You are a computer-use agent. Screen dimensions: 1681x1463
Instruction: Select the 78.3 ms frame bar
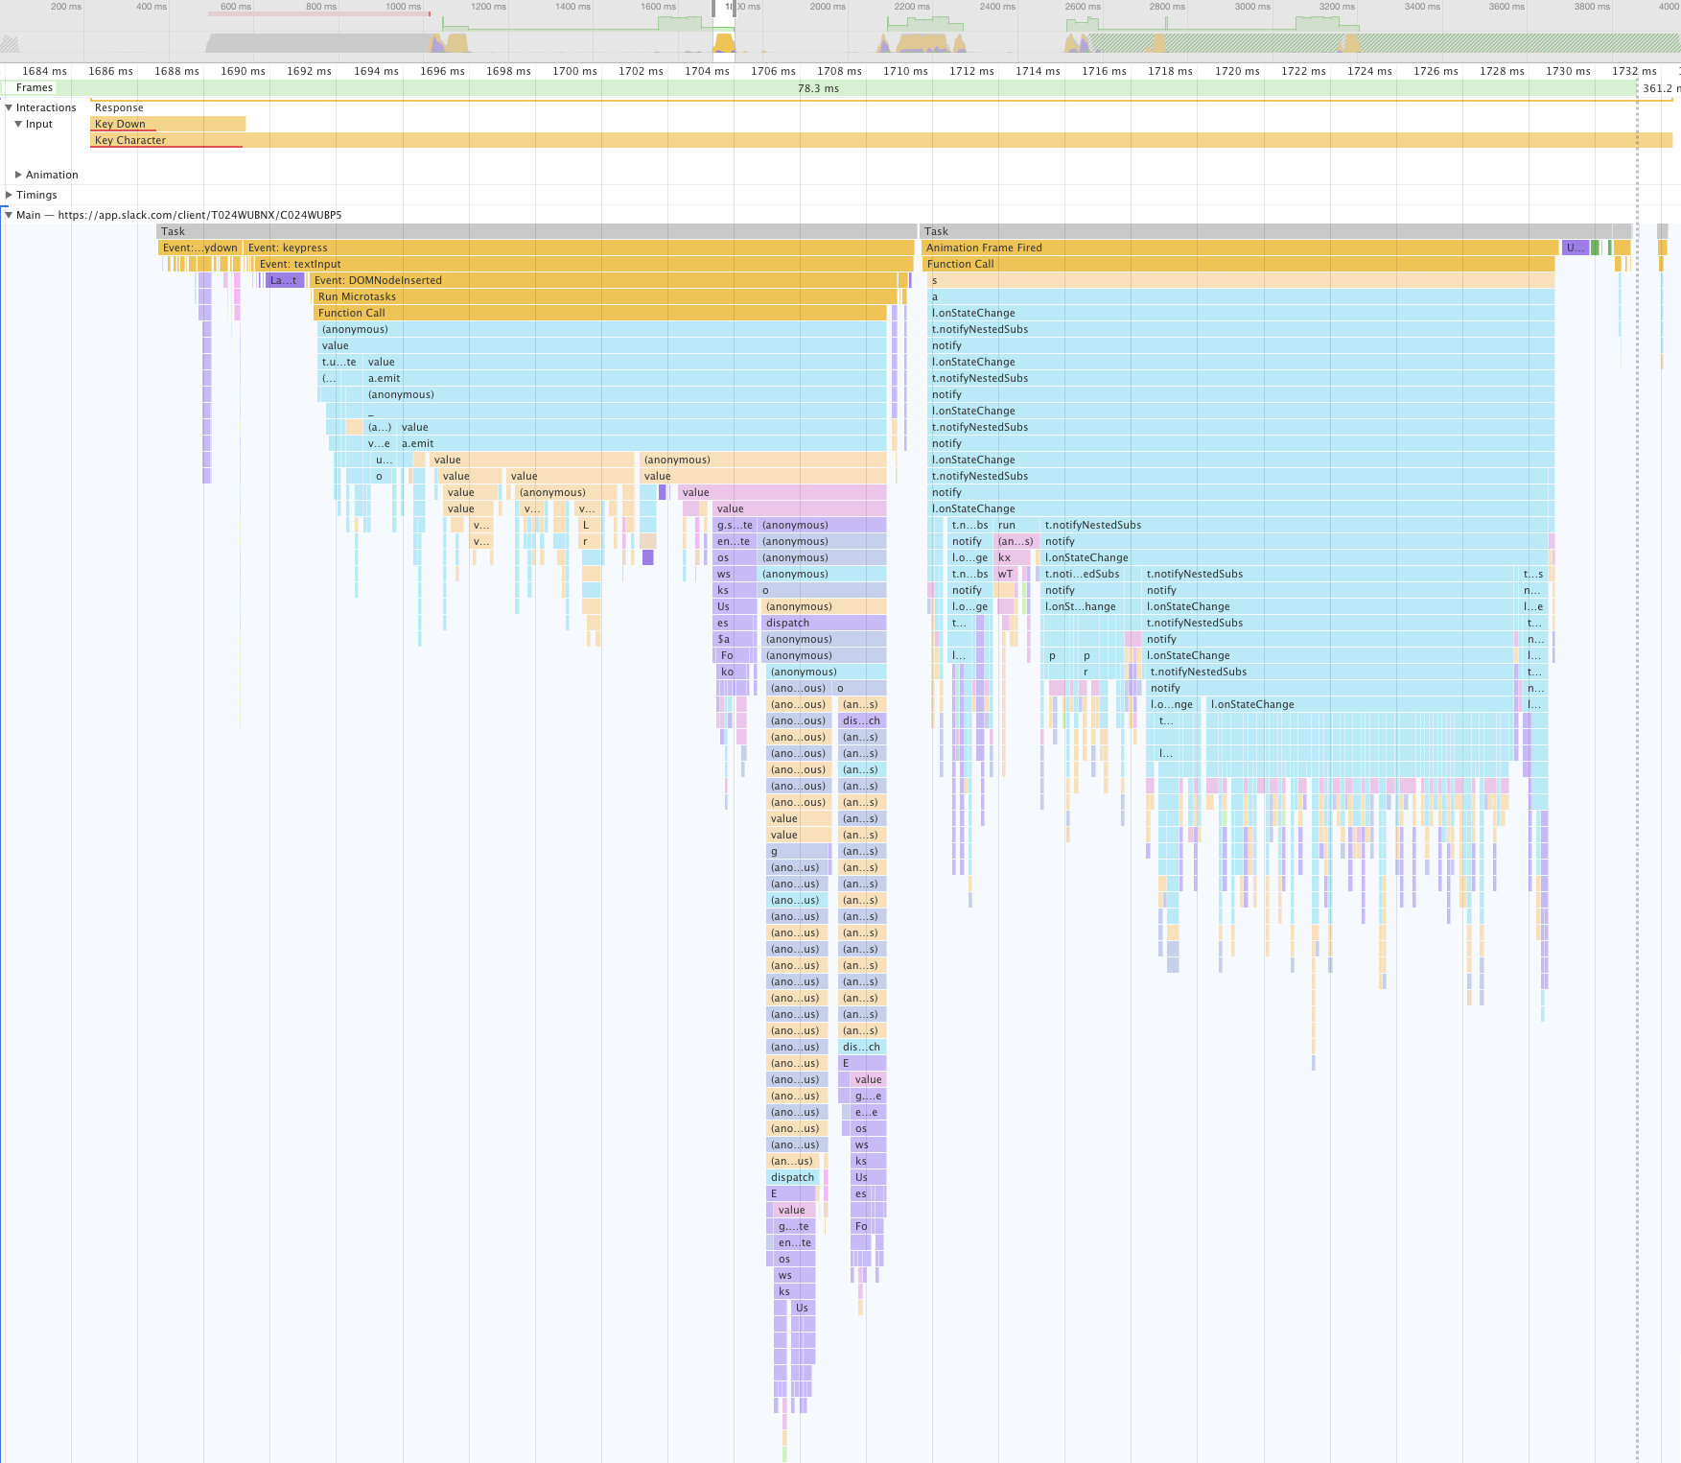click(818, 88)
